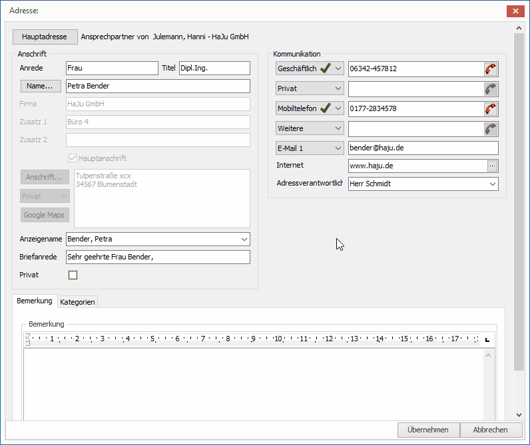Click the empty Privat phone number field
The width and height of the screenshot is (530, 445).
[415, 88]
